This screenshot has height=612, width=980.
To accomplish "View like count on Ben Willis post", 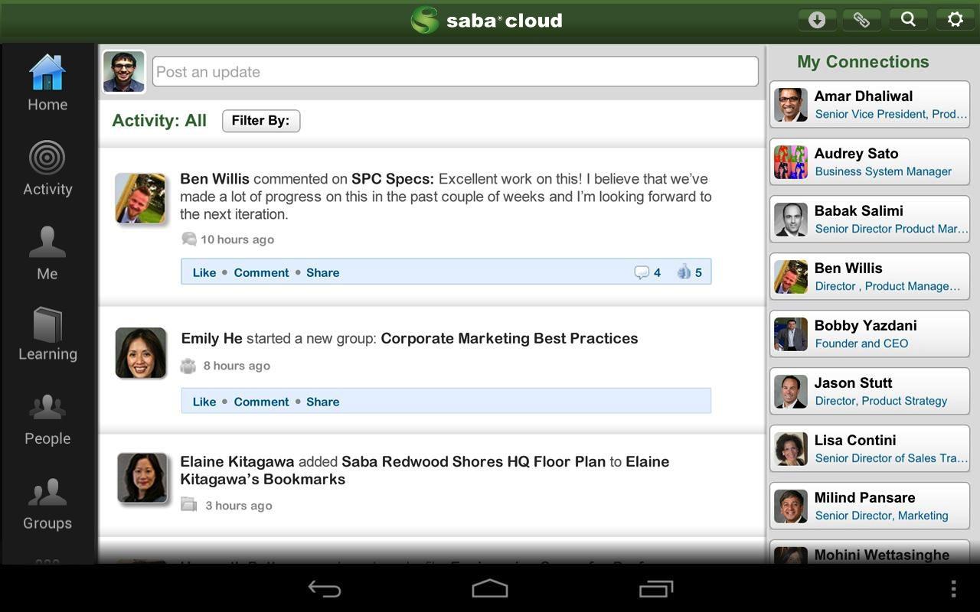I will click(x=690, y=272).
